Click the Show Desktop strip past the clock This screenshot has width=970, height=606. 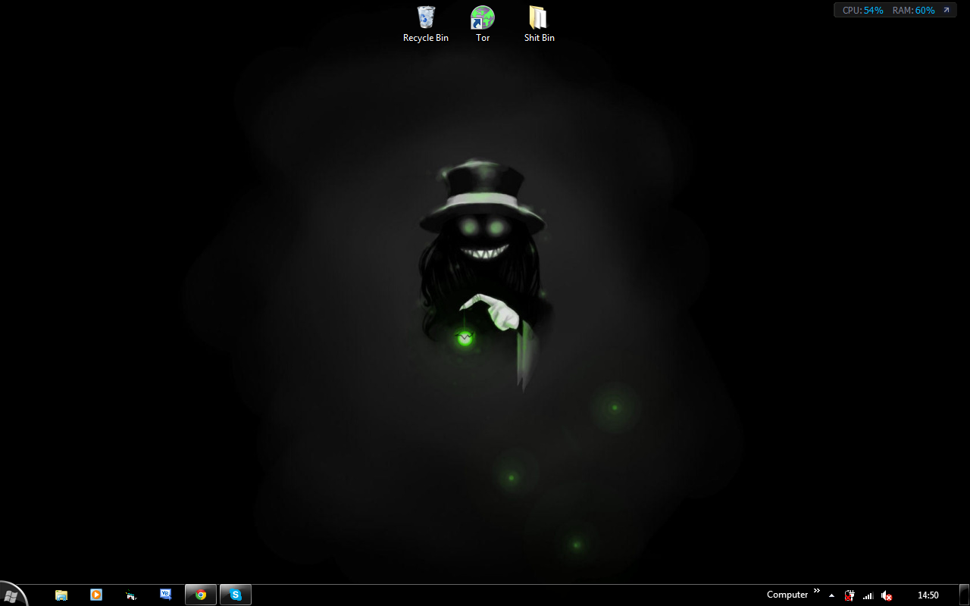pos(964,595)
